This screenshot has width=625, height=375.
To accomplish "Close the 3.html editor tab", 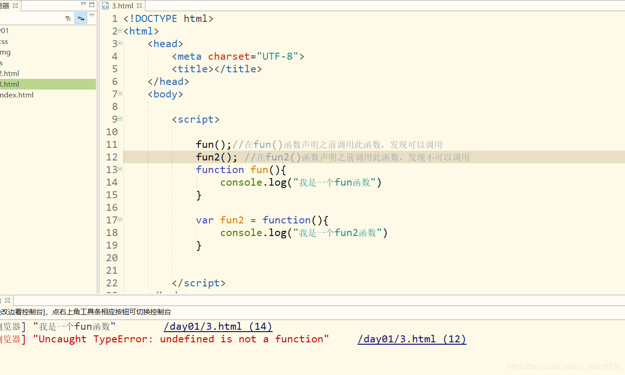I will [x=139, y=6].
